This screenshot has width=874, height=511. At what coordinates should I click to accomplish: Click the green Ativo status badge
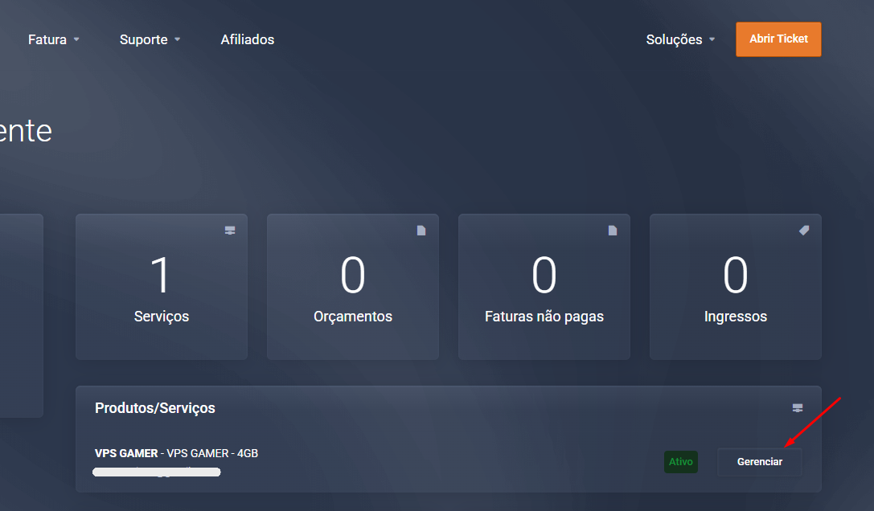[680, 461]
